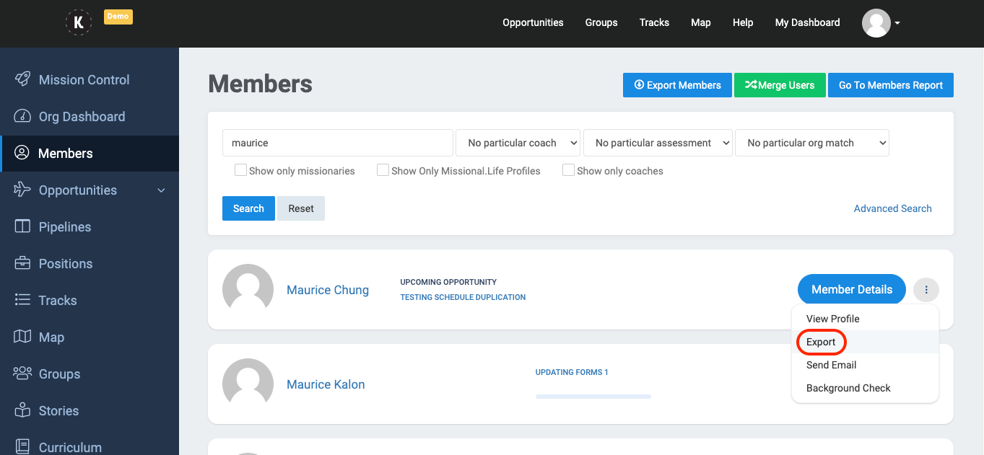Click the Updating Forms 1 label
This screenshot has height=455, width=984.
(572, 372)
